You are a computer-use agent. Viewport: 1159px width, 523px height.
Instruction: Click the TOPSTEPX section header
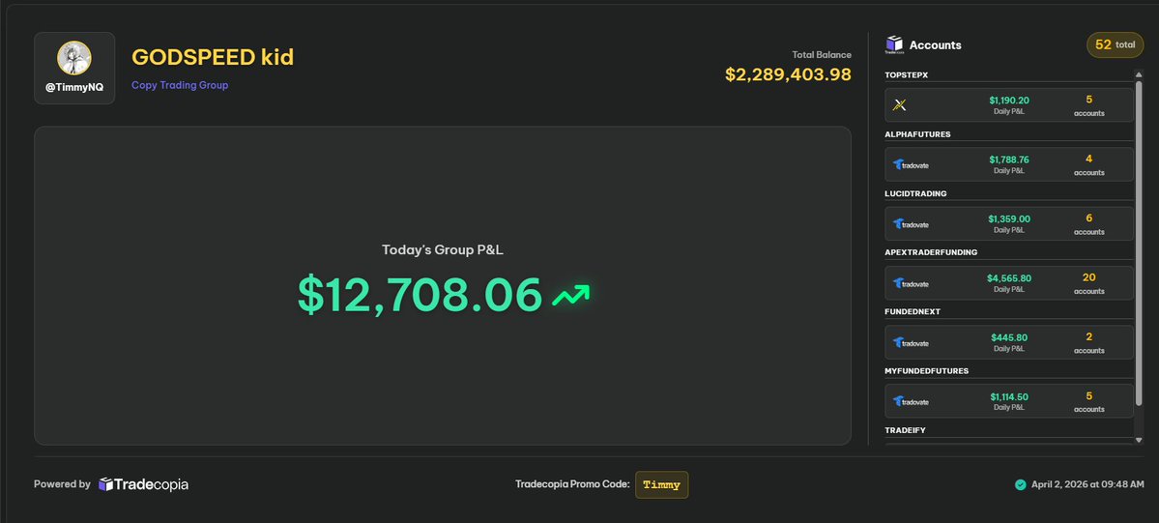point(906,75)
